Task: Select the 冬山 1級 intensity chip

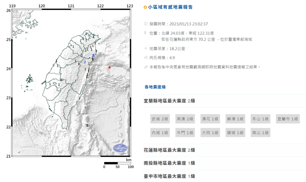Action: click(x=261, y=119)
